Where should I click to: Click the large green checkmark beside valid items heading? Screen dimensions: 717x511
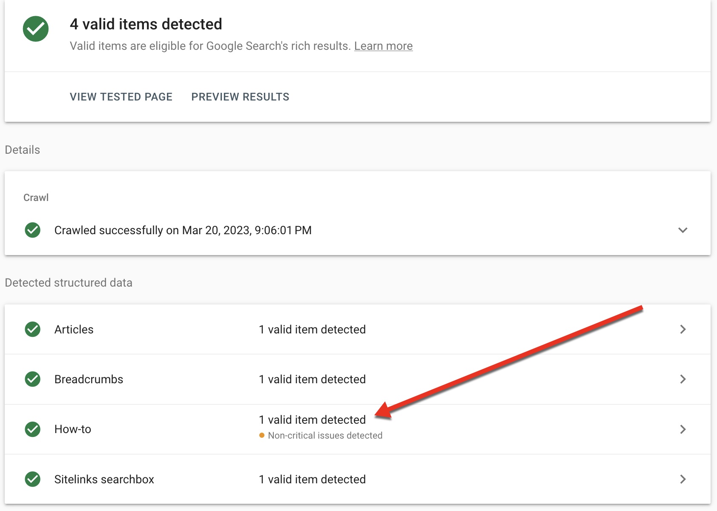(x=36, y=29)
